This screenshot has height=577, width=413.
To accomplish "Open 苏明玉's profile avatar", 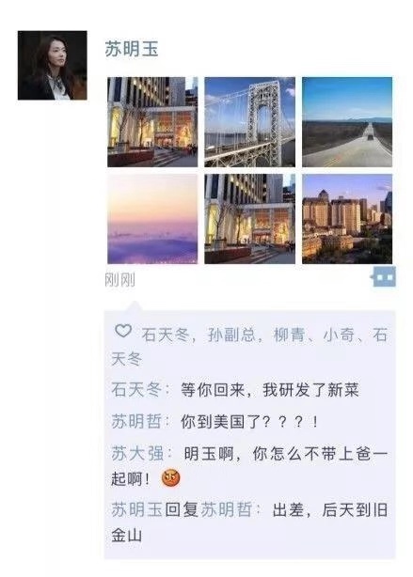I will click(x=53, y=65).
